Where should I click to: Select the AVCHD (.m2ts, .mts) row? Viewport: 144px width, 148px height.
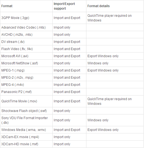(72, 35)
